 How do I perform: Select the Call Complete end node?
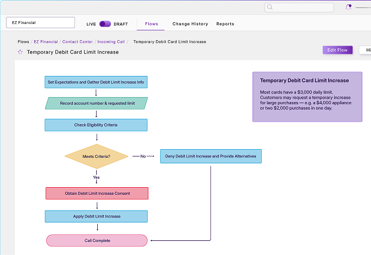(x=97, y=240)
